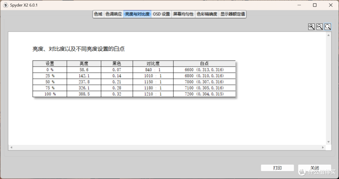Image resolution: width=339 pixels, height=179 pixels.
Task: Switch to the 显示器额定值 tab
Action: point(232,14)
